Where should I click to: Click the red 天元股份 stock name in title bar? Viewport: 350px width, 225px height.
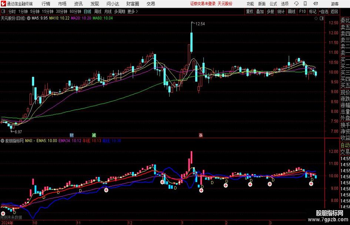point(225,4)
